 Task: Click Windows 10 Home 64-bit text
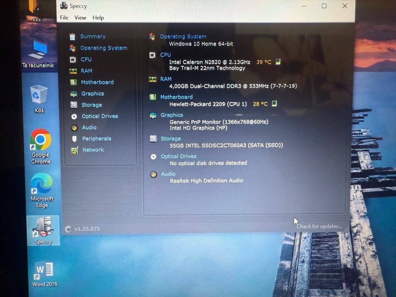point(201,43)
